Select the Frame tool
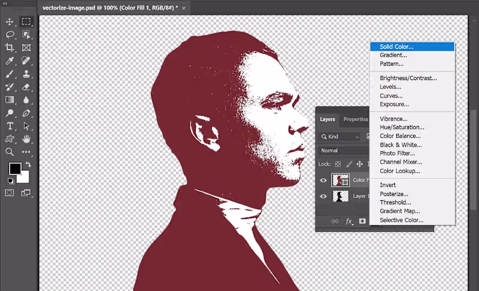Viewport: 479px width, 291px height. [26, 48]
